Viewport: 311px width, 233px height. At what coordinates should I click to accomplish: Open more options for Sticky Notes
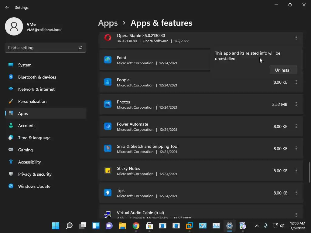click(296, 171)
